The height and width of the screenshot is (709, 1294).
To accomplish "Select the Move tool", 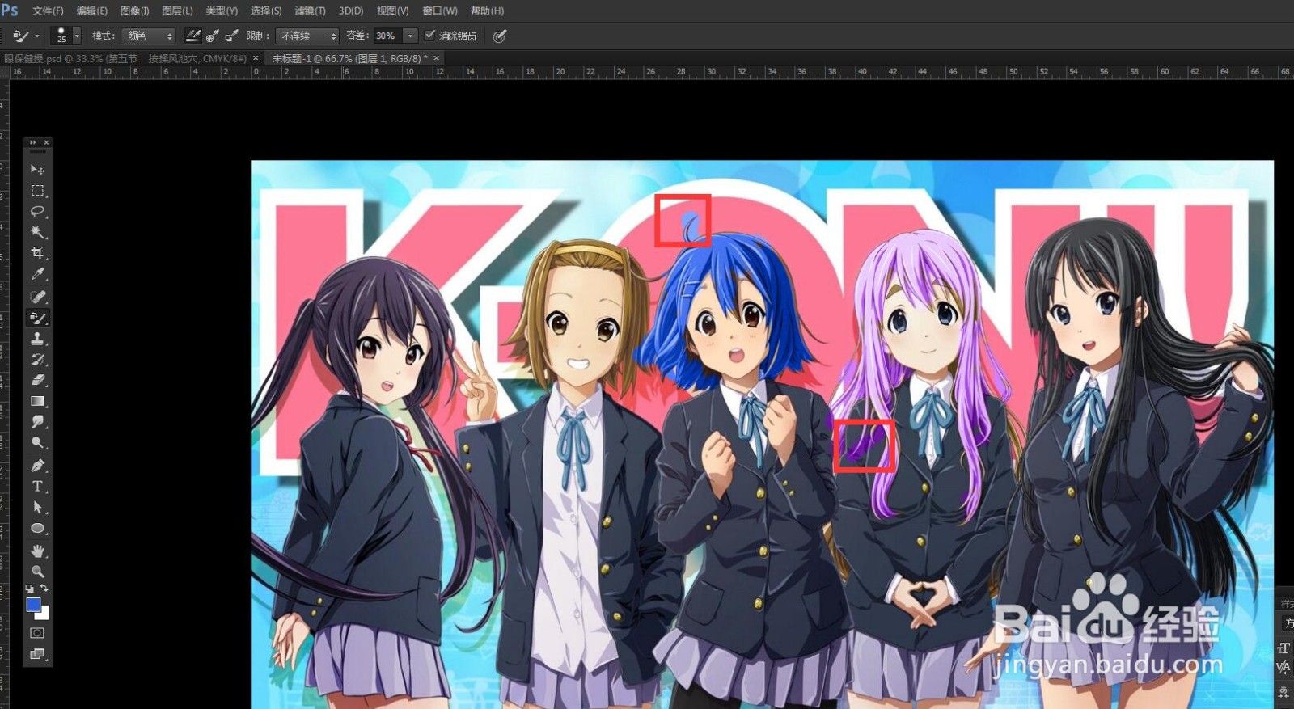I will (37, 169).
